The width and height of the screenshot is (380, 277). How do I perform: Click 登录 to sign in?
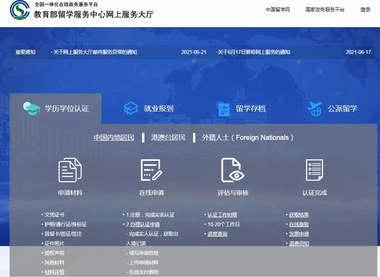pos(365,10)
